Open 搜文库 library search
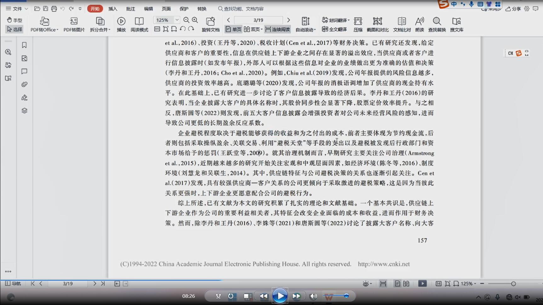This screenshot has height=305, width=543. pos(457,25)
